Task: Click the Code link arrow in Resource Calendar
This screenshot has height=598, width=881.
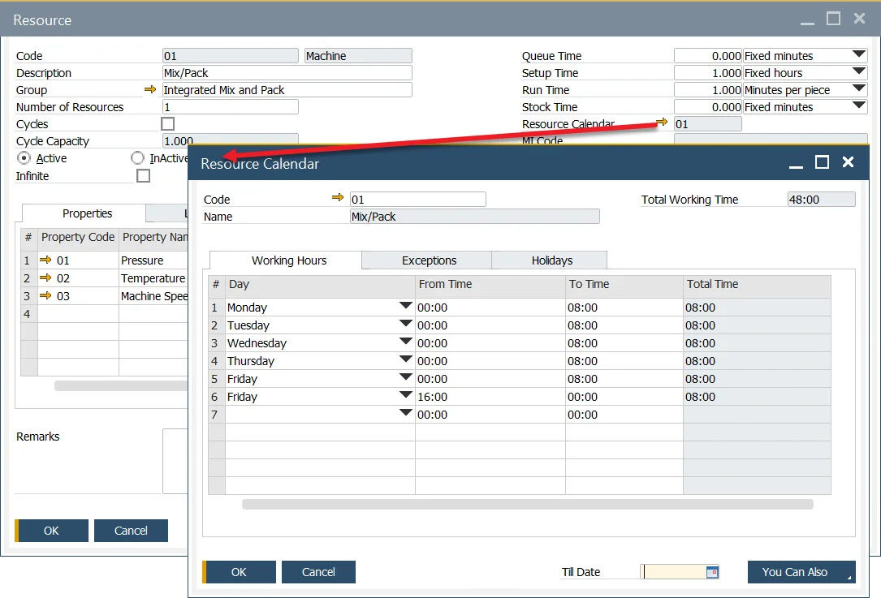Action: [x=338, y=199]
